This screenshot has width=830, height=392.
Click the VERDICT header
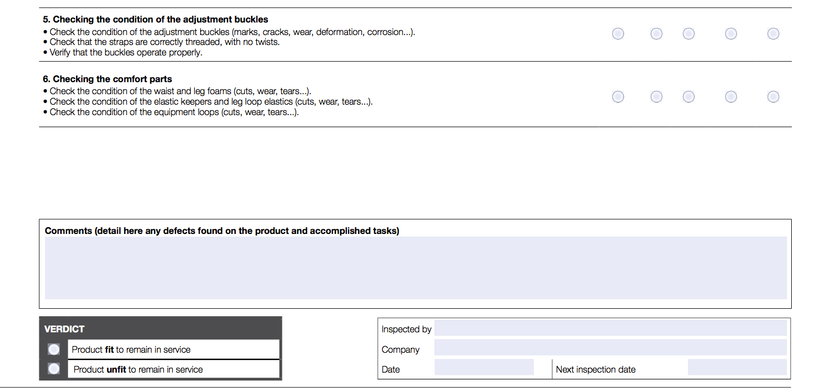point(64,329)
